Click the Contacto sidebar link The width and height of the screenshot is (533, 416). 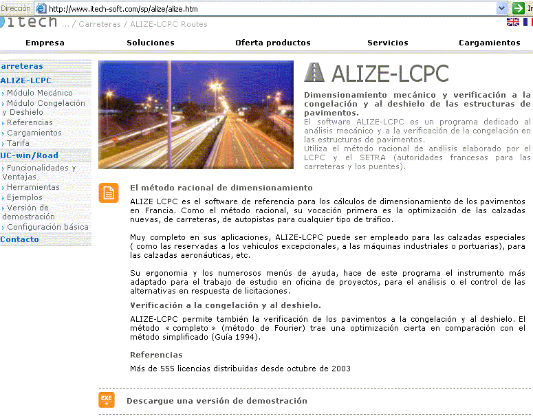coord(19,239)
